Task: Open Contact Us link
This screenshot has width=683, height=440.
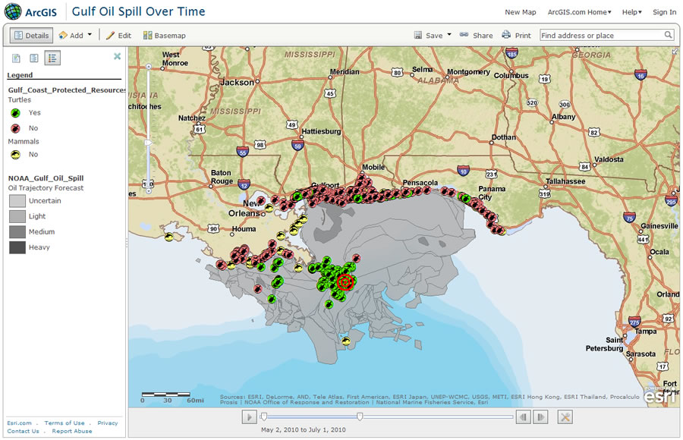Action: point(23,432)
